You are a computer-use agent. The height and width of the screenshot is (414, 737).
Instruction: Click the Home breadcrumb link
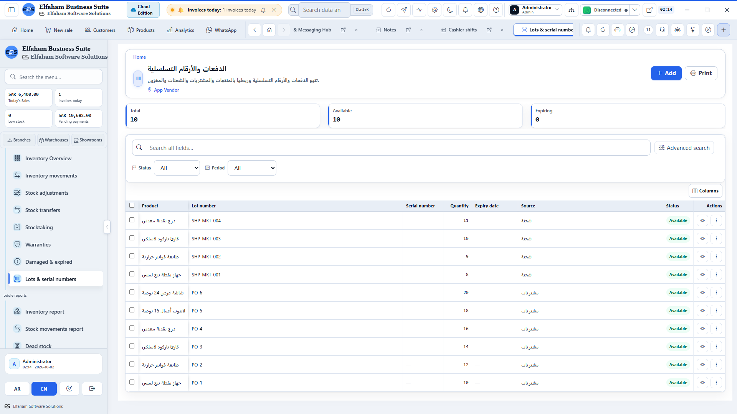(x=139, y=57)
